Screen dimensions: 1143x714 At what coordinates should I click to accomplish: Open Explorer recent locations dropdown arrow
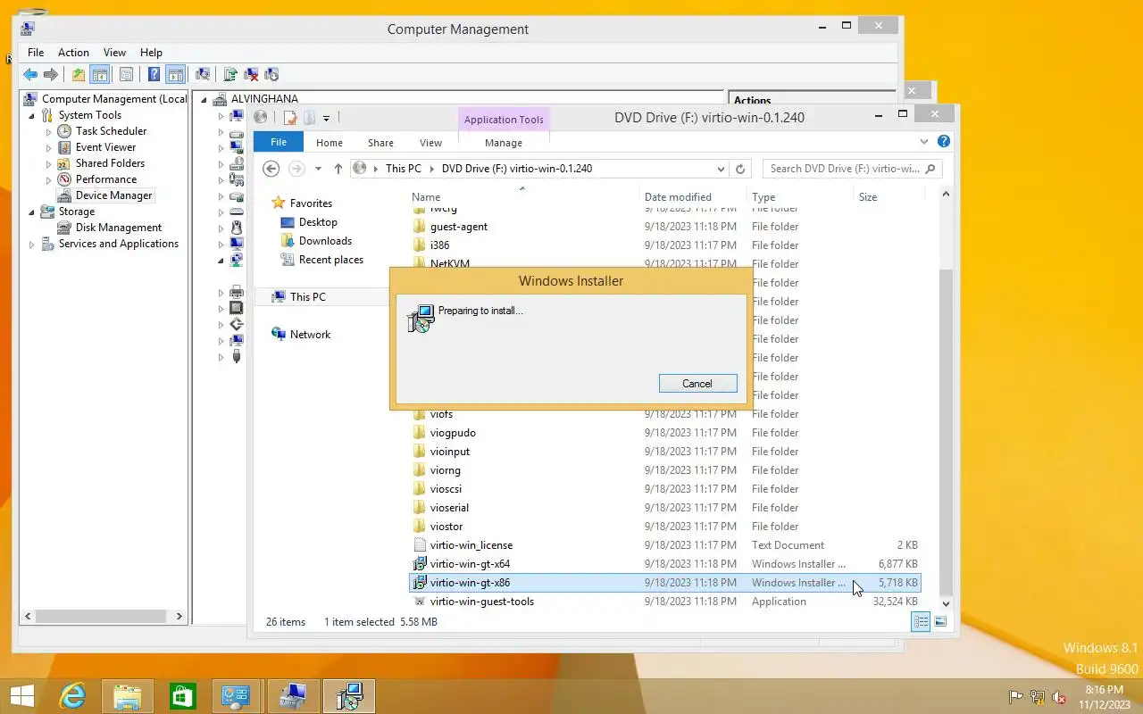click(x=317, y=169)
